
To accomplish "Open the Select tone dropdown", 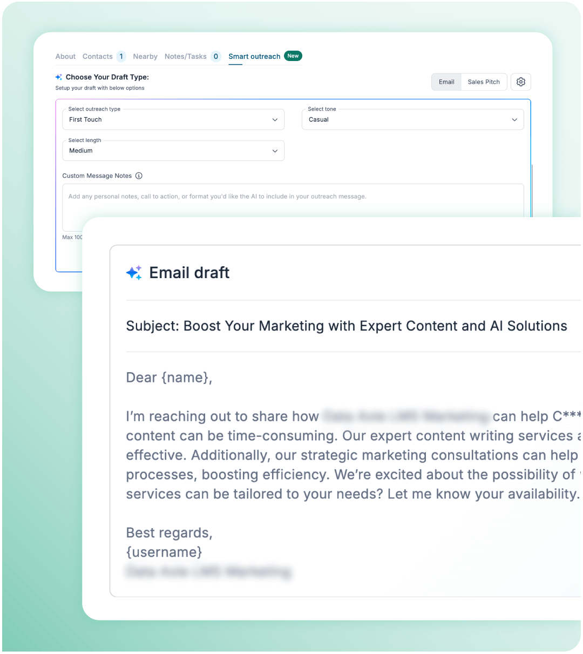I will click(412, 120).
